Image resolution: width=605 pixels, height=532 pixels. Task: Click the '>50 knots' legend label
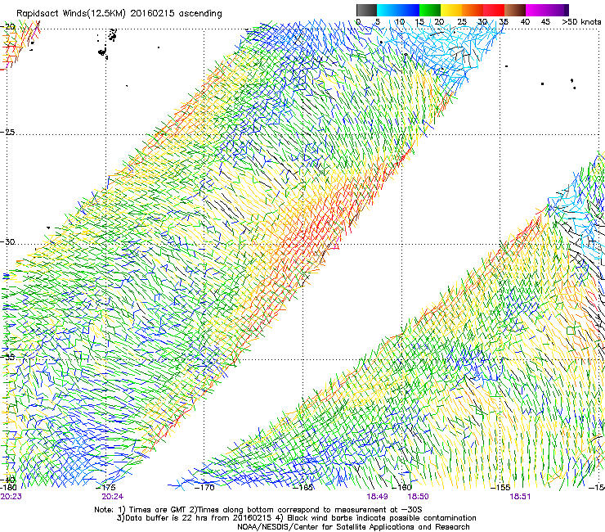click(581, 22)
